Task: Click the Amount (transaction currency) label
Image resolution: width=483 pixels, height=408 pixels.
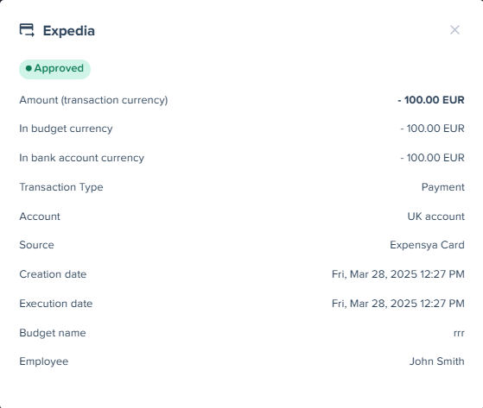Action: coord(93,100)
